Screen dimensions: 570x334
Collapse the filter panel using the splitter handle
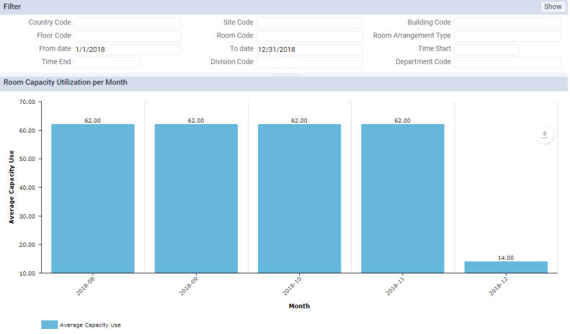tap(285, 74)
